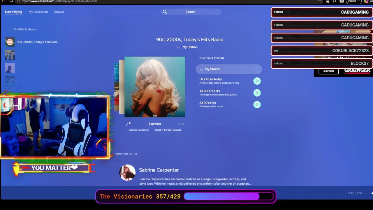373x210 pixels.
Task: Reload the page with the browser refresh icon
Action: pyautogui.click(x=4, y=1)
